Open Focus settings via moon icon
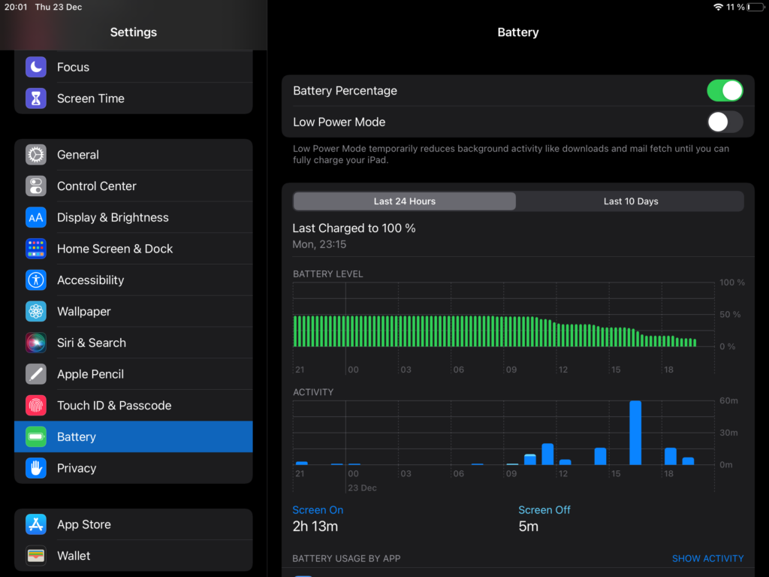769x577 pixels. tap(36, 67)
